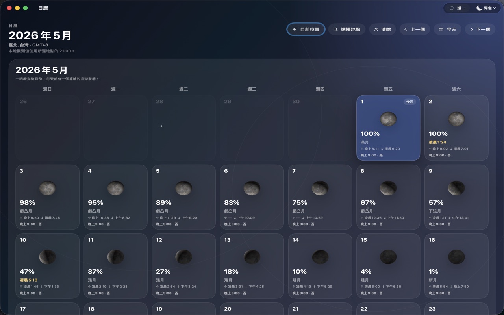
Task: Click the greyed-out day 27 cell
Action: 115,128
